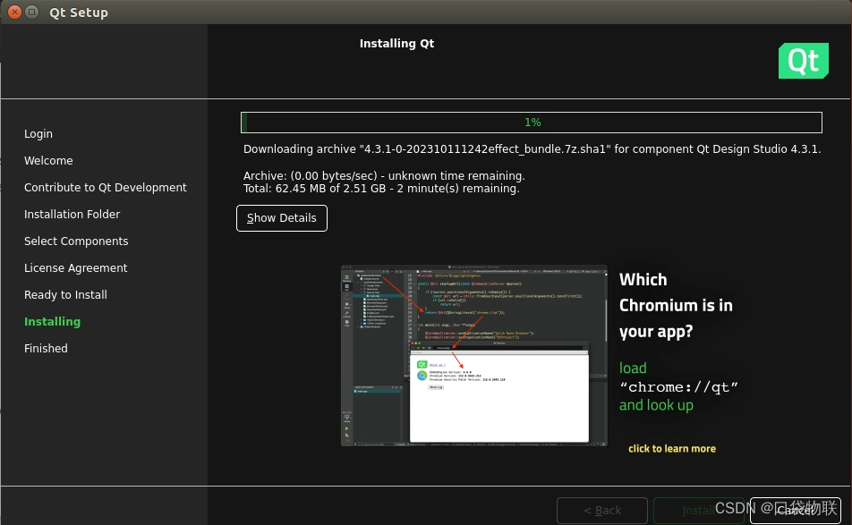Click the 'chrome://qt' promo text

[678, 387]
